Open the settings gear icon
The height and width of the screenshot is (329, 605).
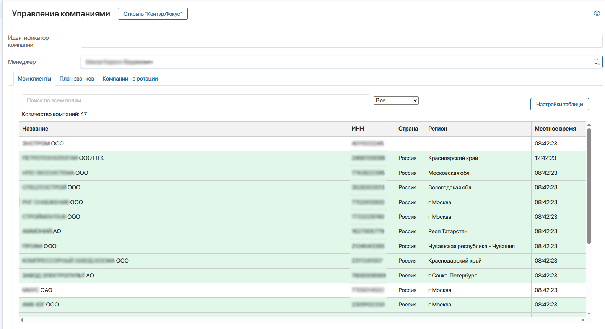[597, 14]
